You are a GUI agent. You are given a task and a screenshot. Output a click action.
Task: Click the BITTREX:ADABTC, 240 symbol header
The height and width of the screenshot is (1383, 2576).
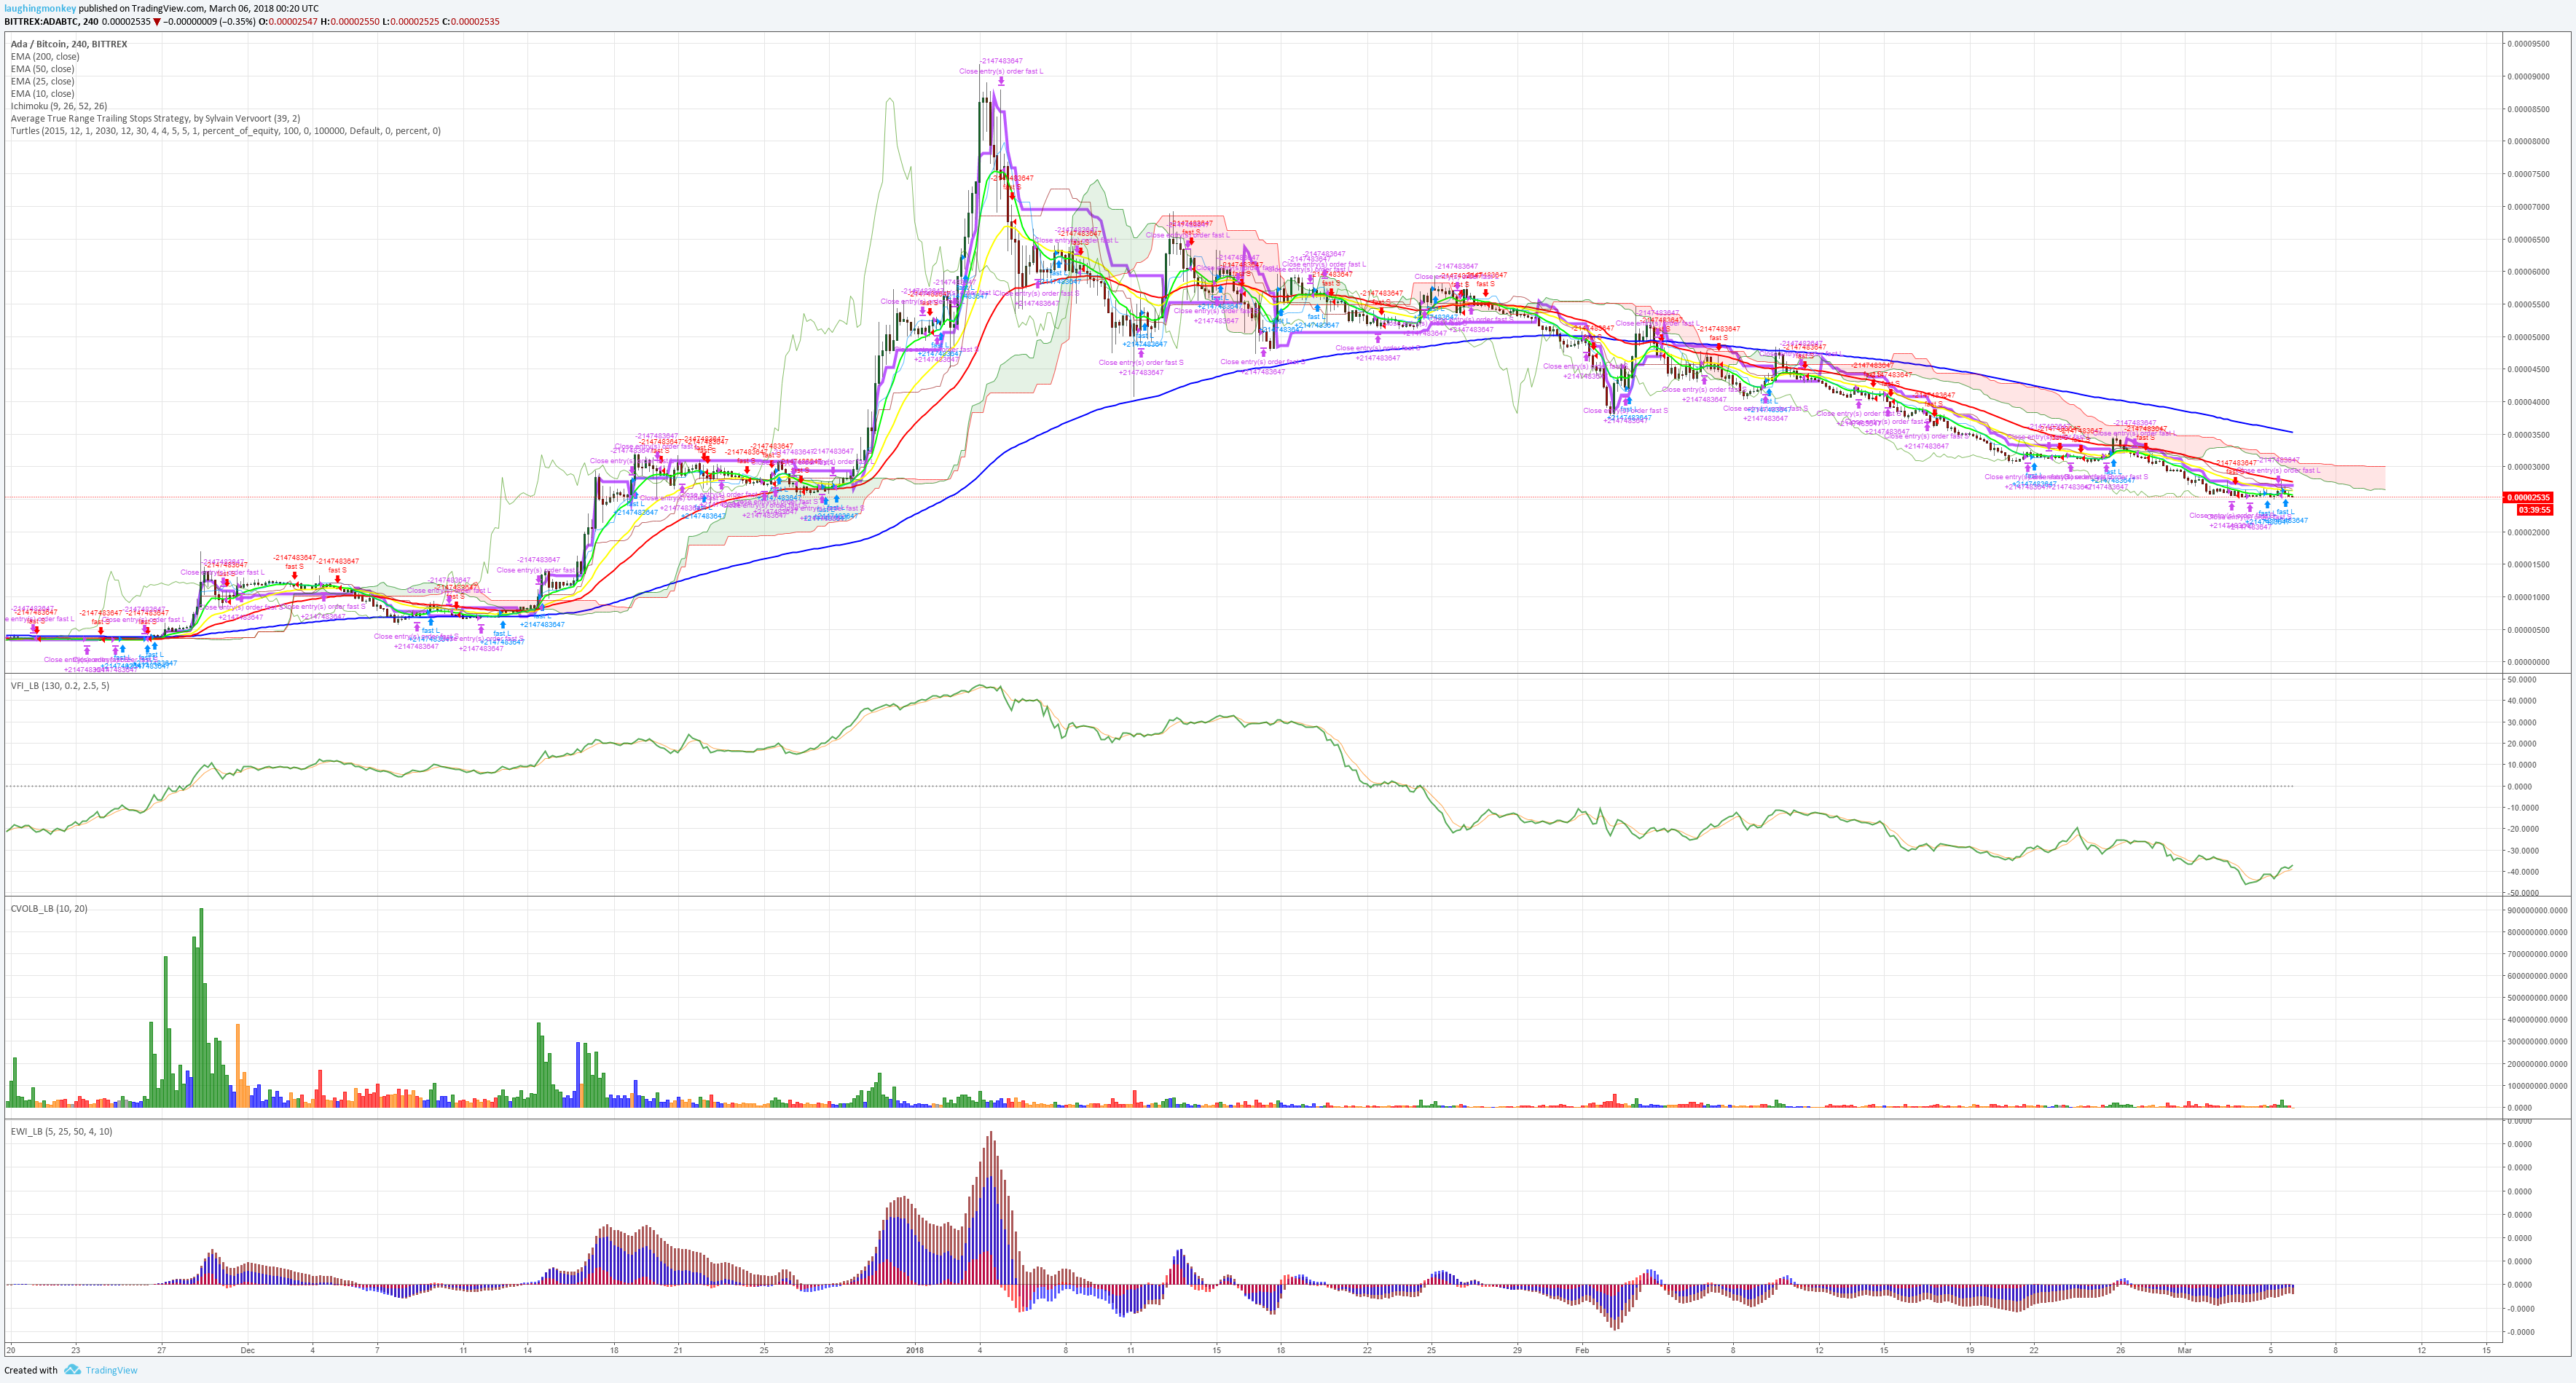click(51, 21)
